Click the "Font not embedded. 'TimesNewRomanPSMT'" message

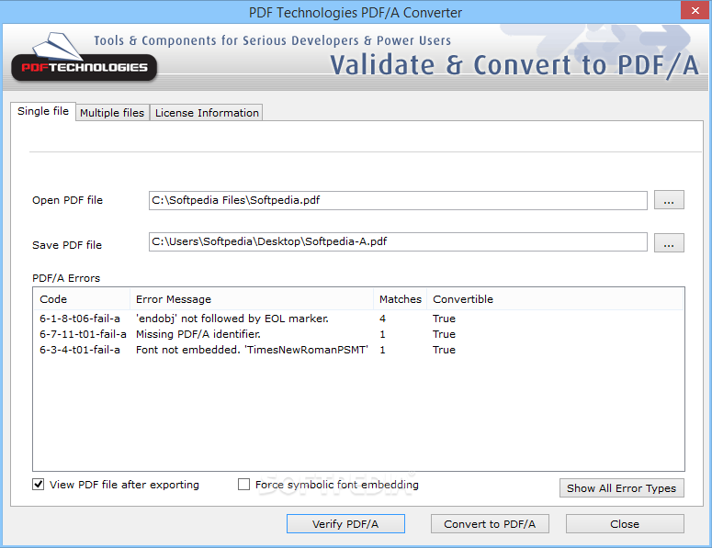coord(252,350)
